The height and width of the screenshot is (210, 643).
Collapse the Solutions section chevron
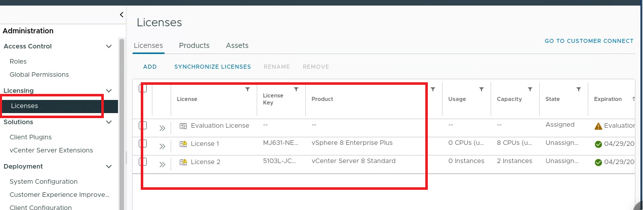point(108,122)
